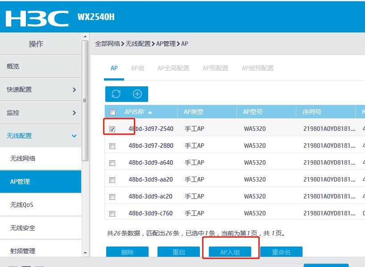The width and height of the screenshot is (365, 267).
Task: Check the checkbox for 48bd-3dd9-a640
Action: tap(112, 163)
